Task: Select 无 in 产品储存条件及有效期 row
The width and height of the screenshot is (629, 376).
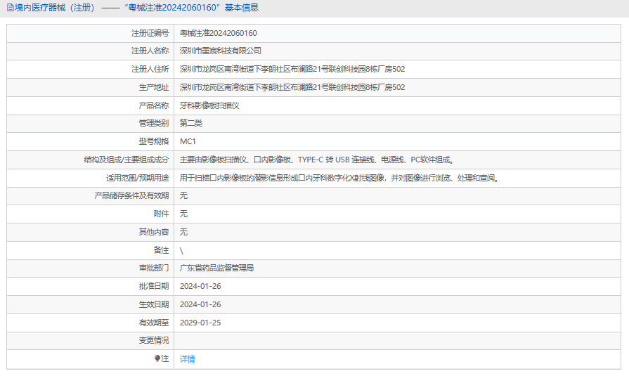Action: coord(183,195)
